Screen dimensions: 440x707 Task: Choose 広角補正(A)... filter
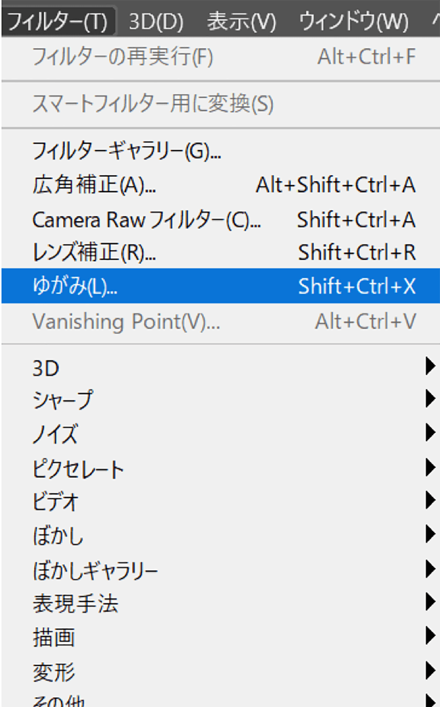point(94,185)
